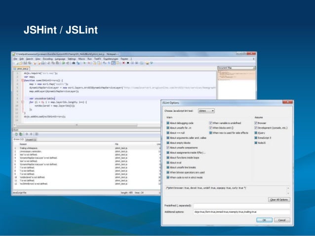This screenshot has height=236, width=315.
Task: Click the Copy toolbar icon
Action: pyautogui.click(x=53, y=63)
